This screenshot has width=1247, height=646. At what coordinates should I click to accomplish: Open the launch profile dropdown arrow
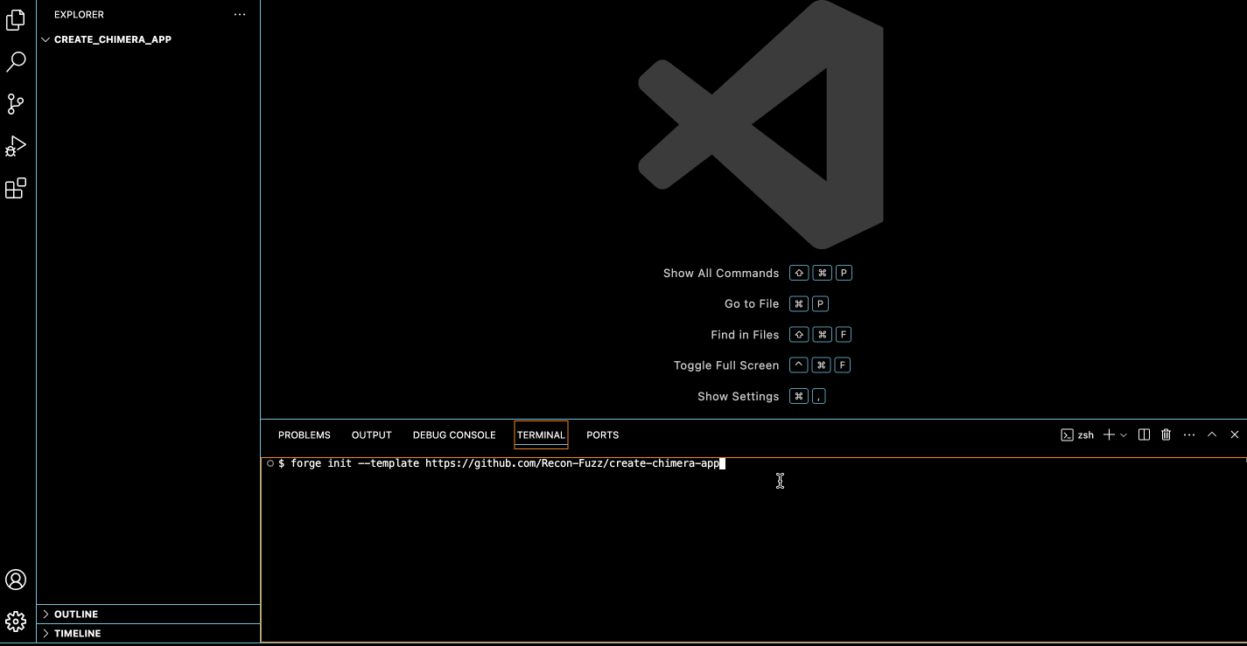pyautogui.click(x=1124, y=434)
